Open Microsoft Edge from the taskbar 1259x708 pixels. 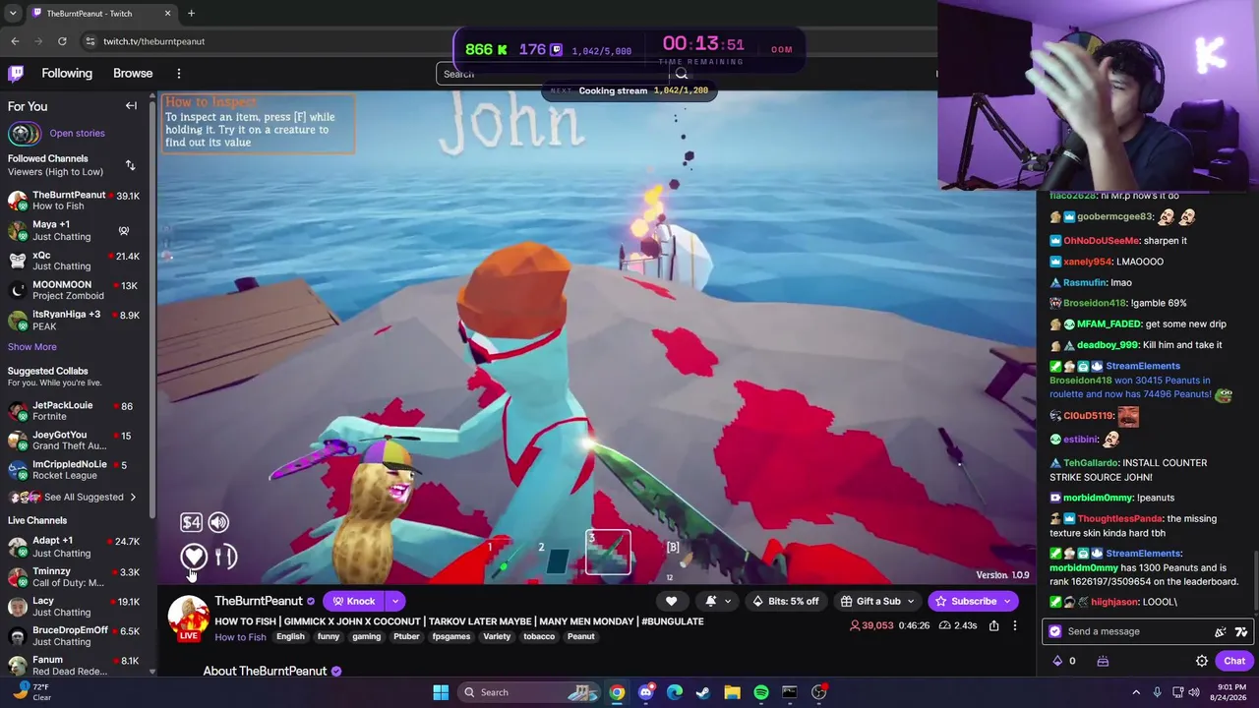[x=675, y=692]
